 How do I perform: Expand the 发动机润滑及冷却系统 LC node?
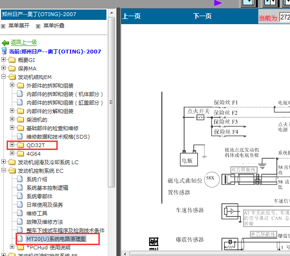click(3, 161)
